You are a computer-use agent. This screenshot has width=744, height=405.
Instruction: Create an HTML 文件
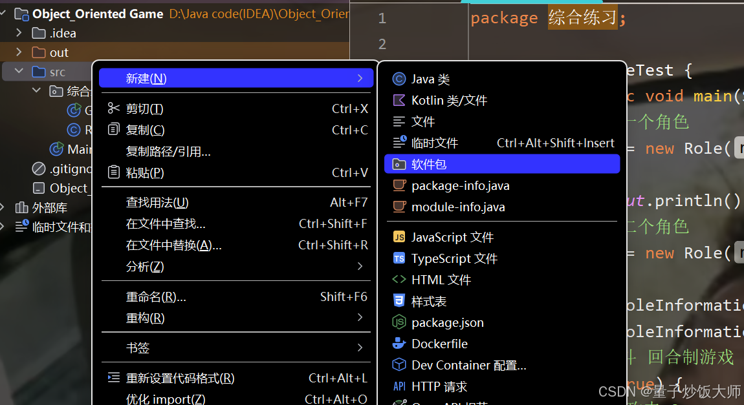point(502,280)
